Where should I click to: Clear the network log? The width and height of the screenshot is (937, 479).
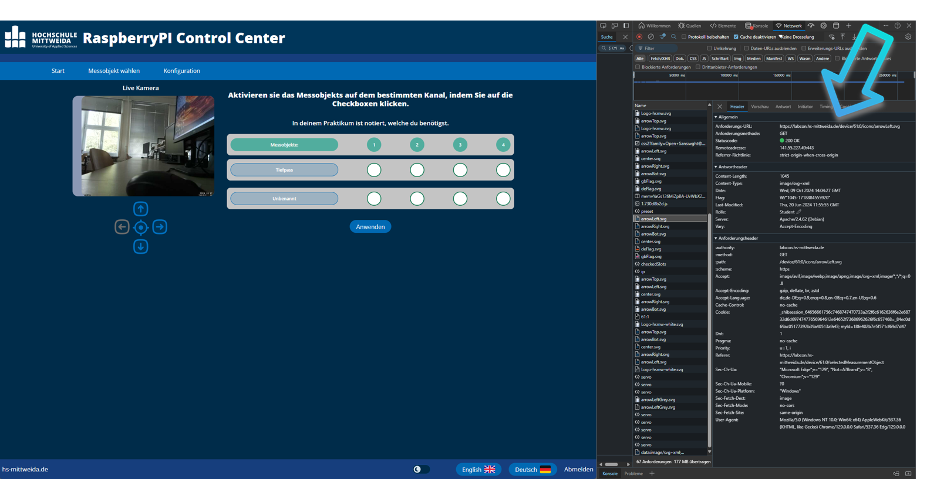pyautogui.click(x=650, y=37)
